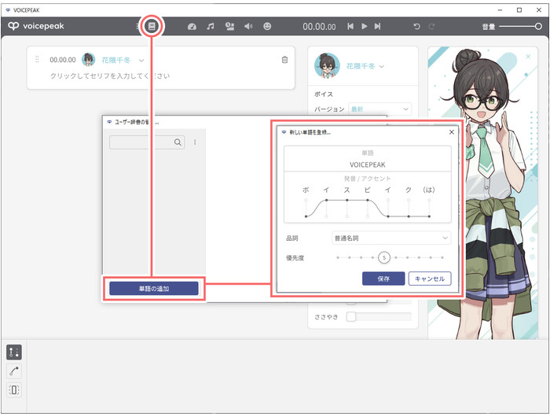Click the small 花隈千冬 avatar in line block

(88, 60)
